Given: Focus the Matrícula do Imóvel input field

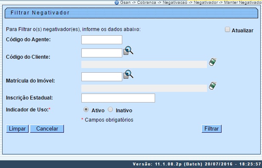Looking at the screenshot, I should click(102, 77).
